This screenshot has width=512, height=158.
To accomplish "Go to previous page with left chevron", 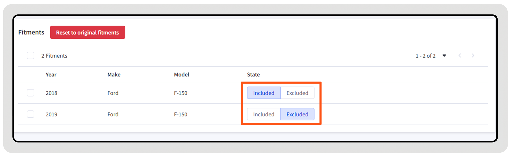I will coord(460,55).
